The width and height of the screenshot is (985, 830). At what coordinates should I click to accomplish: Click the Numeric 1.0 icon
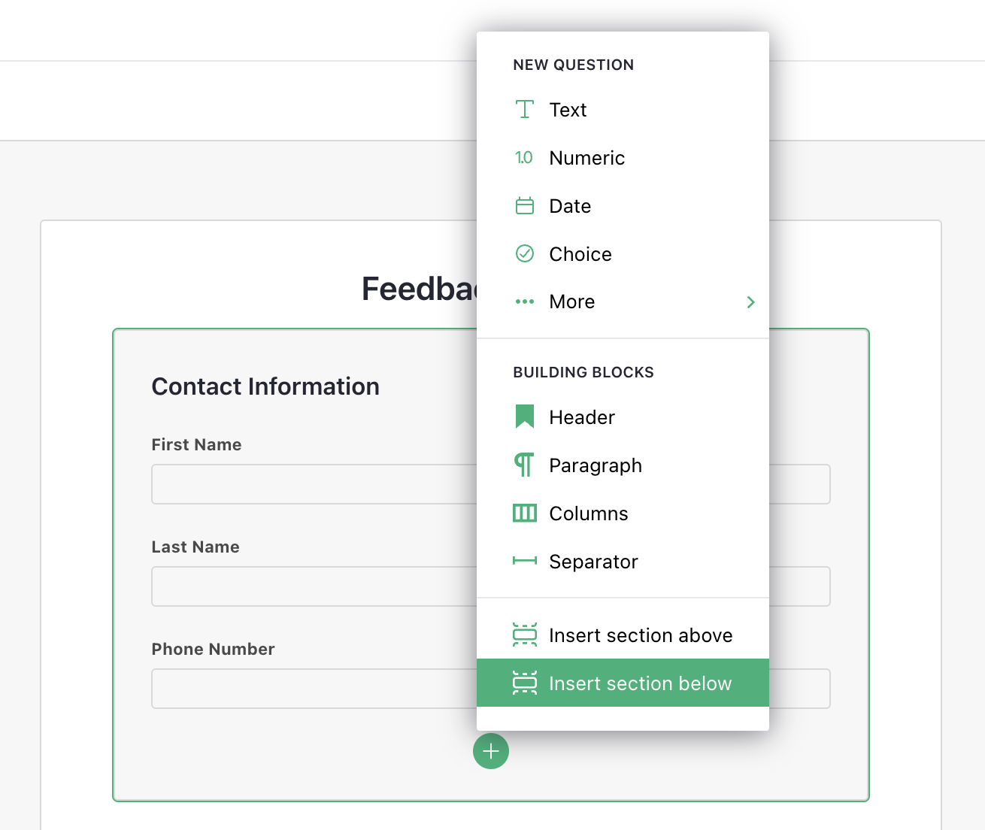[x=524, y=158]
